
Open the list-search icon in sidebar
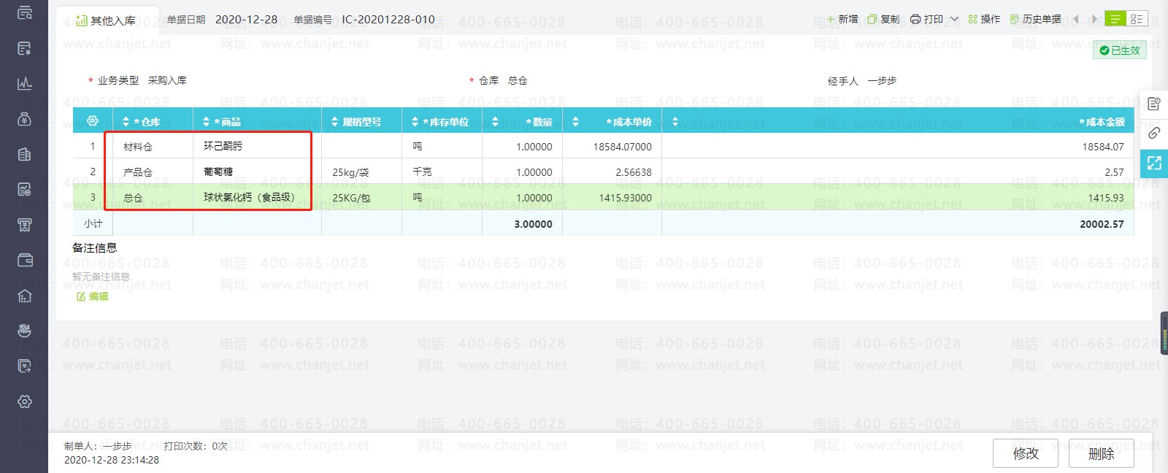click(x=24, y=12)
